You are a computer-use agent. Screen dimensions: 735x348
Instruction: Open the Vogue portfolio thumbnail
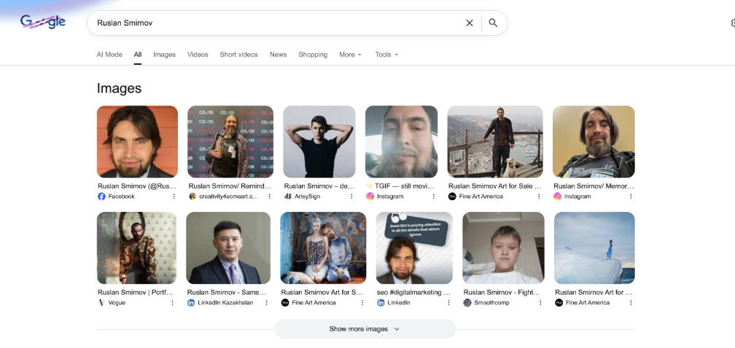click(137, 248)
